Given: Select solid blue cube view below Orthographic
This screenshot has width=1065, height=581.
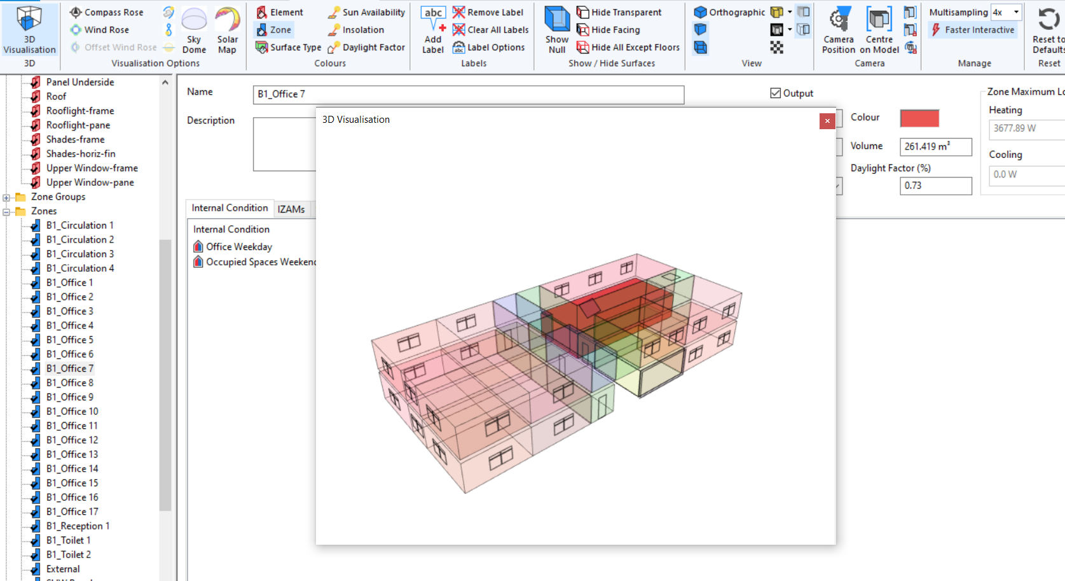Looking at the screenshot, I should [700, 29].
